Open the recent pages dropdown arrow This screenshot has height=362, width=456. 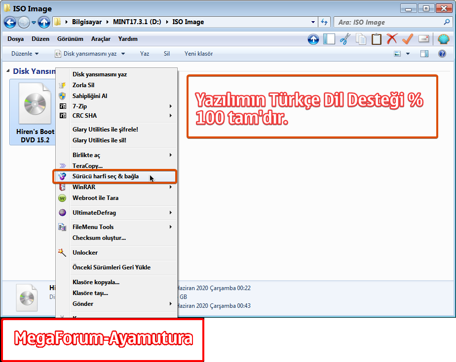(x=34, y=22)
